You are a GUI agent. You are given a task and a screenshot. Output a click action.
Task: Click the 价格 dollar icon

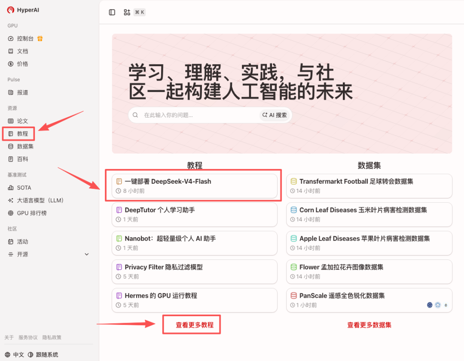pyautogui.click(x=11, y=64)
